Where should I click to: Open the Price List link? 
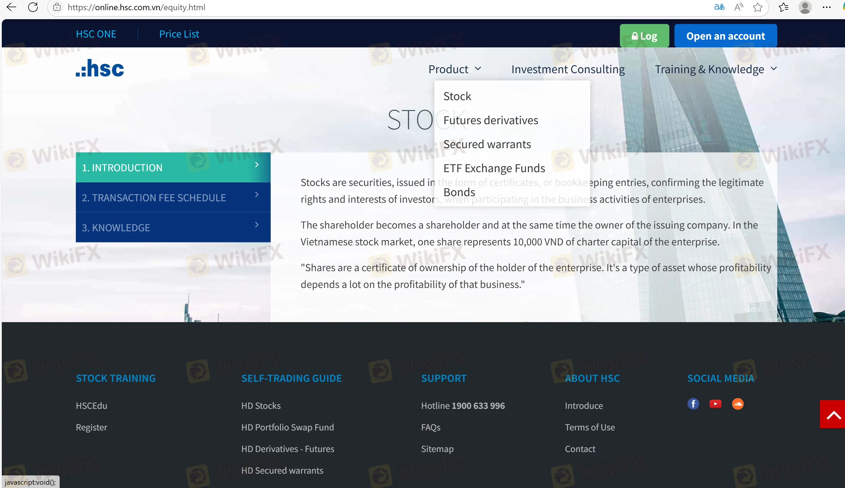point(179,34)
